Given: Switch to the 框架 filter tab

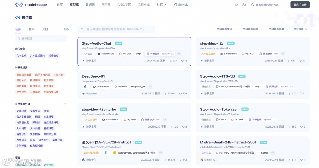Looking at the screenshot, I should pyautogui.click(x=32, y=29).
